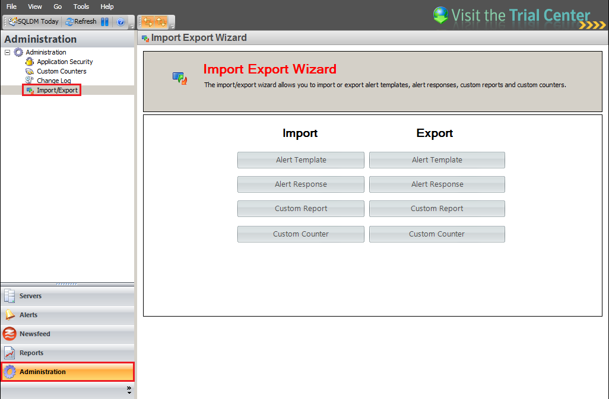Screen dimensions: 609x399
Task: Export a Custom Counter
Action: tap(437, 234)
